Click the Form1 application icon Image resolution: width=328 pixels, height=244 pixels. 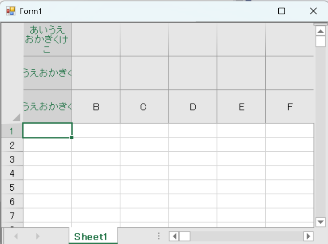tap(10, 11)
